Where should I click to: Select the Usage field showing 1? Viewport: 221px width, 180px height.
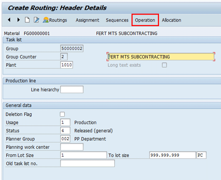click(x=65, y=122)
